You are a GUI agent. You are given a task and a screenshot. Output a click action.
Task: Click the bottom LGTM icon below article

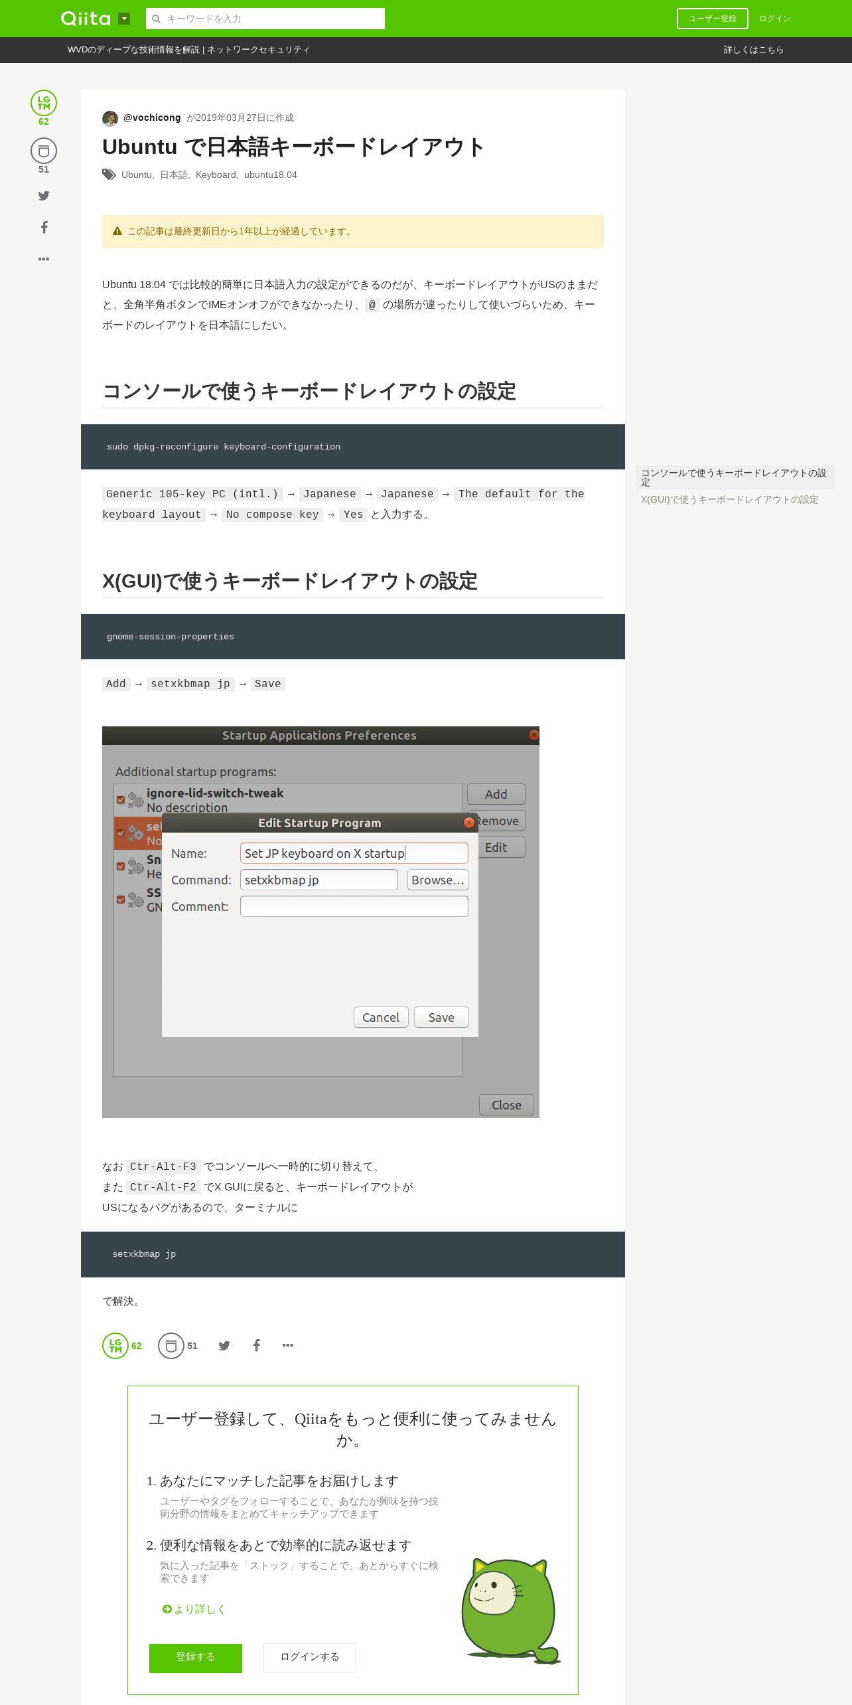115,1346
